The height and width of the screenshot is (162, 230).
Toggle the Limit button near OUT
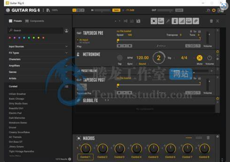(x=179, y=10)
